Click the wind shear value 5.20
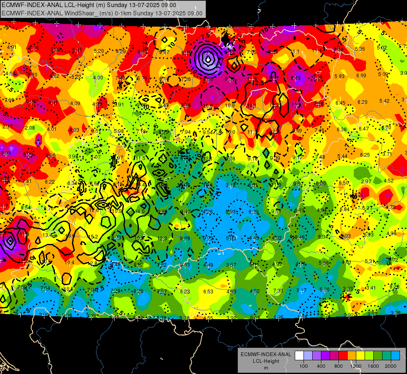The height and width of the screenshot is (374, 407). (x=99, y=51)
